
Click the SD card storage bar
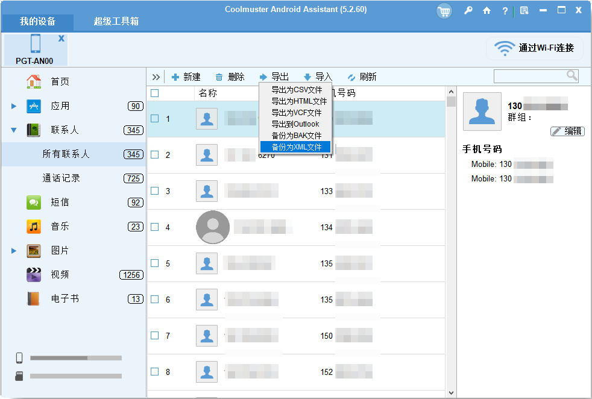(76, 376)
